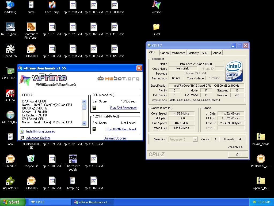This screenshot has width=274, height=206.
Task: Open the Mainboard tab in CPU-Z
Action: coord(178,53)
